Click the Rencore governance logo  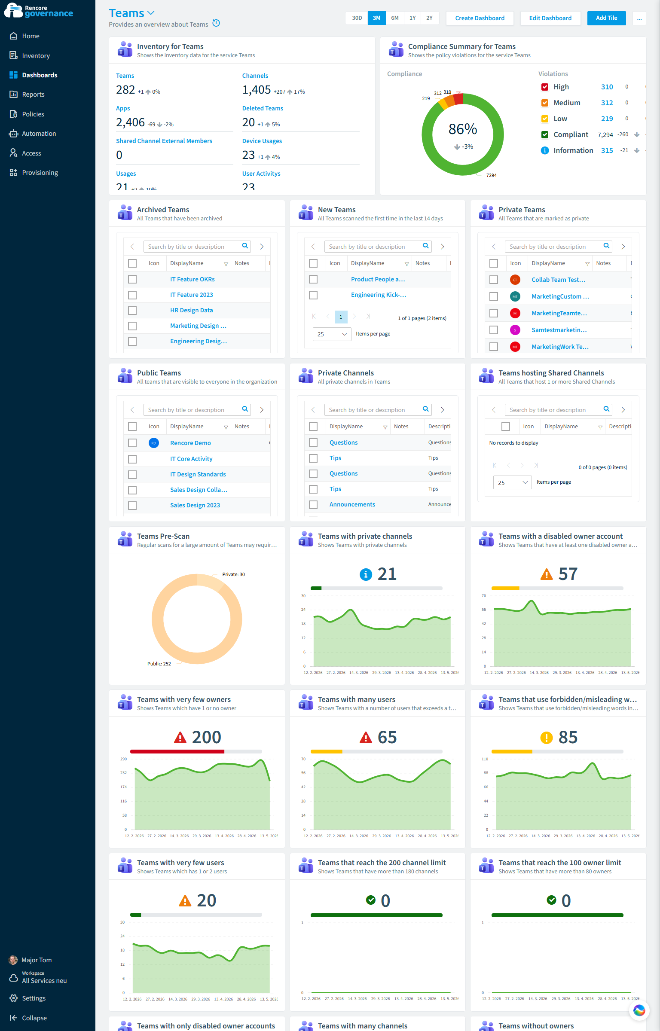(x=39, y=10)
